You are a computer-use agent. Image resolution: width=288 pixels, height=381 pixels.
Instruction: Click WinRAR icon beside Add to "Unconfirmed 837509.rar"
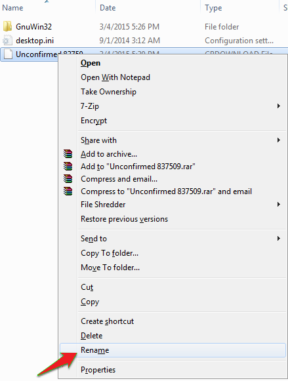click(68, 167)
